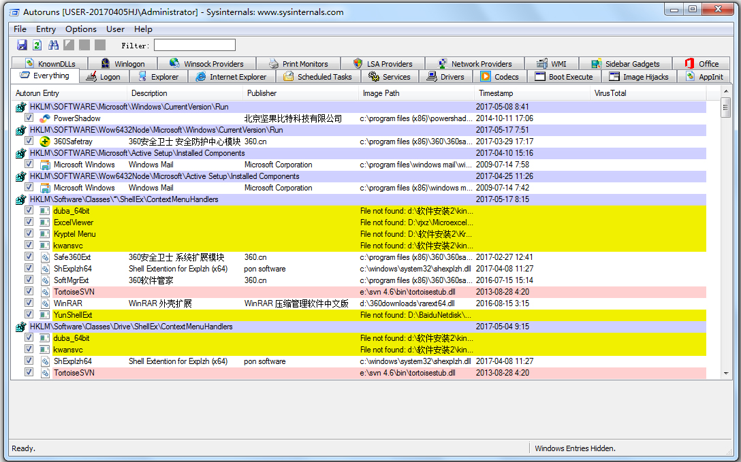This screenshot has width=741, height=462.
Task: Open the Sidebar Gadgets tab
Action: tap(626, 63)
